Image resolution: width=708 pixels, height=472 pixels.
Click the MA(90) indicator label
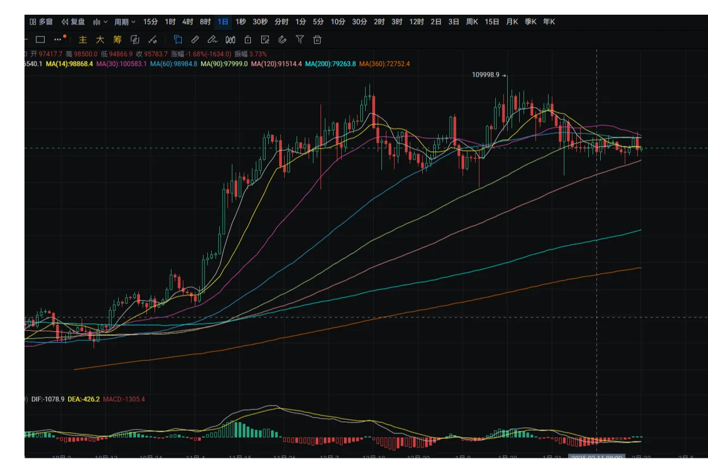224,64
